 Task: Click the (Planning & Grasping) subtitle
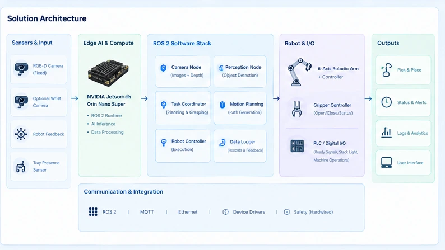(x=187, y=112)
